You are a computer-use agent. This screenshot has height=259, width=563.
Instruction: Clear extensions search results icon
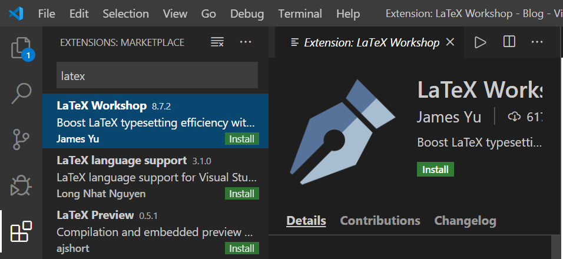coord(217,42)
